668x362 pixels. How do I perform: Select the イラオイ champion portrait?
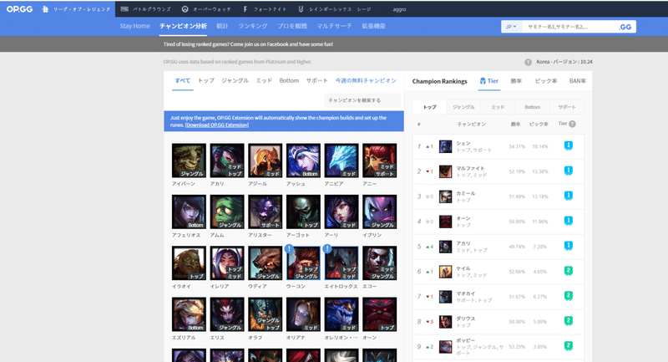point(189,263)
